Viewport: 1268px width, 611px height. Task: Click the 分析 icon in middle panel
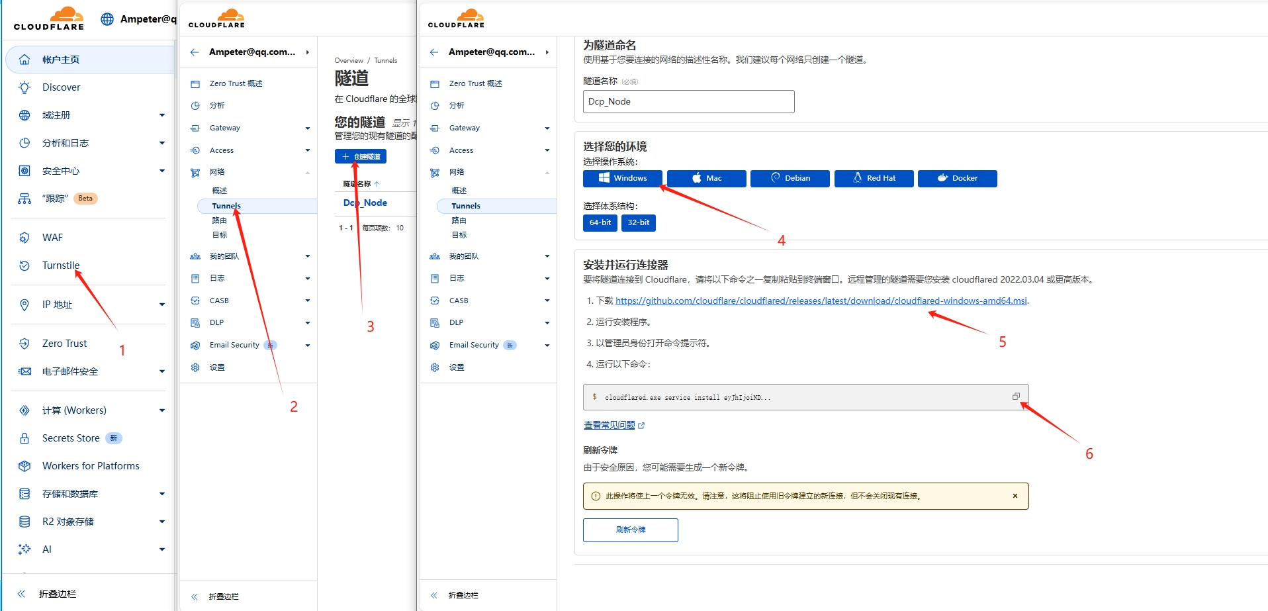pos(195,106)
